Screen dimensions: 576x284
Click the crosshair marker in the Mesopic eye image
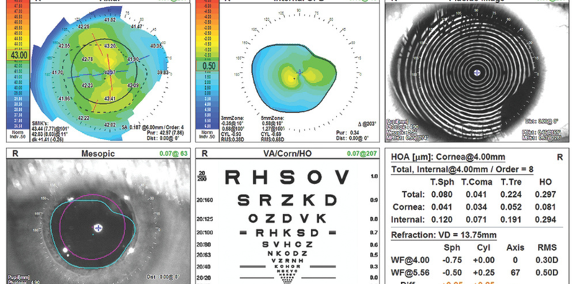click(x=98, y=228)
